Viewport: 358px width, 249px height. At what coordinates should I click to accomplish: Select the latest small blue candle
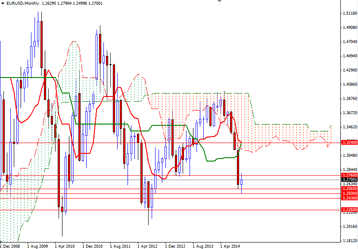[242, 183]
